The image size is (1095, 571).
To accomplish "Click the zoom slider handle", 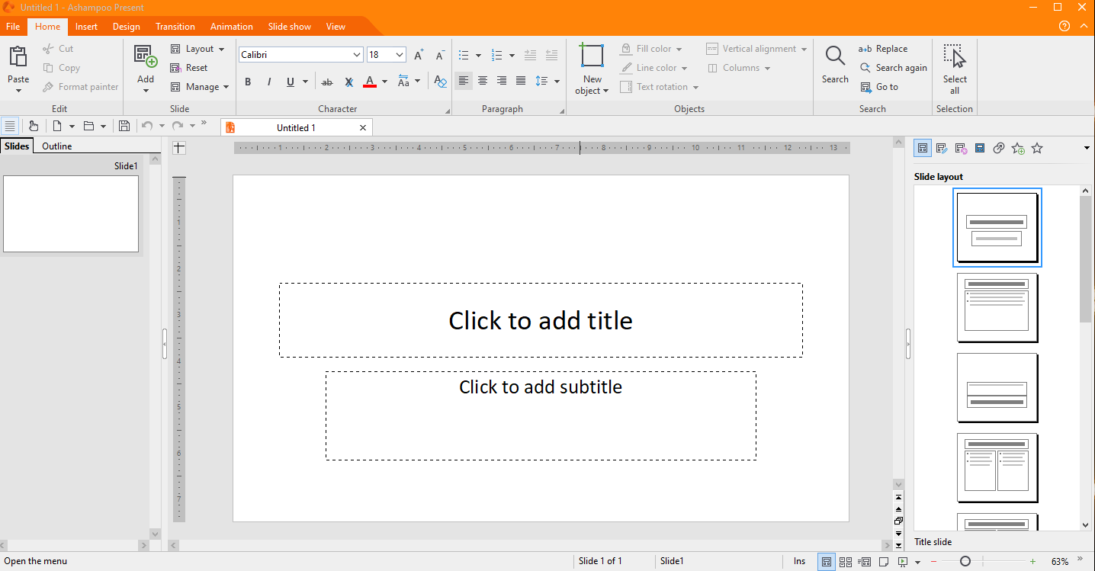I will pos(965,562).
